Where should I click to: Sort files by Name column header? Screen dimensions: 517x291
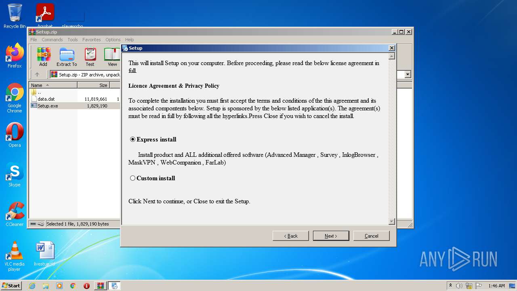(53, 85)
